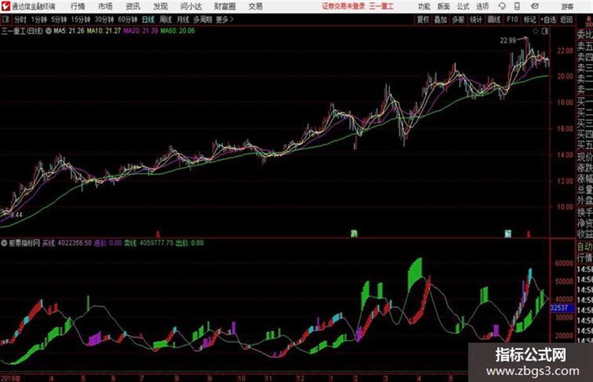Click the MA20: 21.39 indicator label
The width and height of the screenshot is (593, 382).
[x=141, y=31]
